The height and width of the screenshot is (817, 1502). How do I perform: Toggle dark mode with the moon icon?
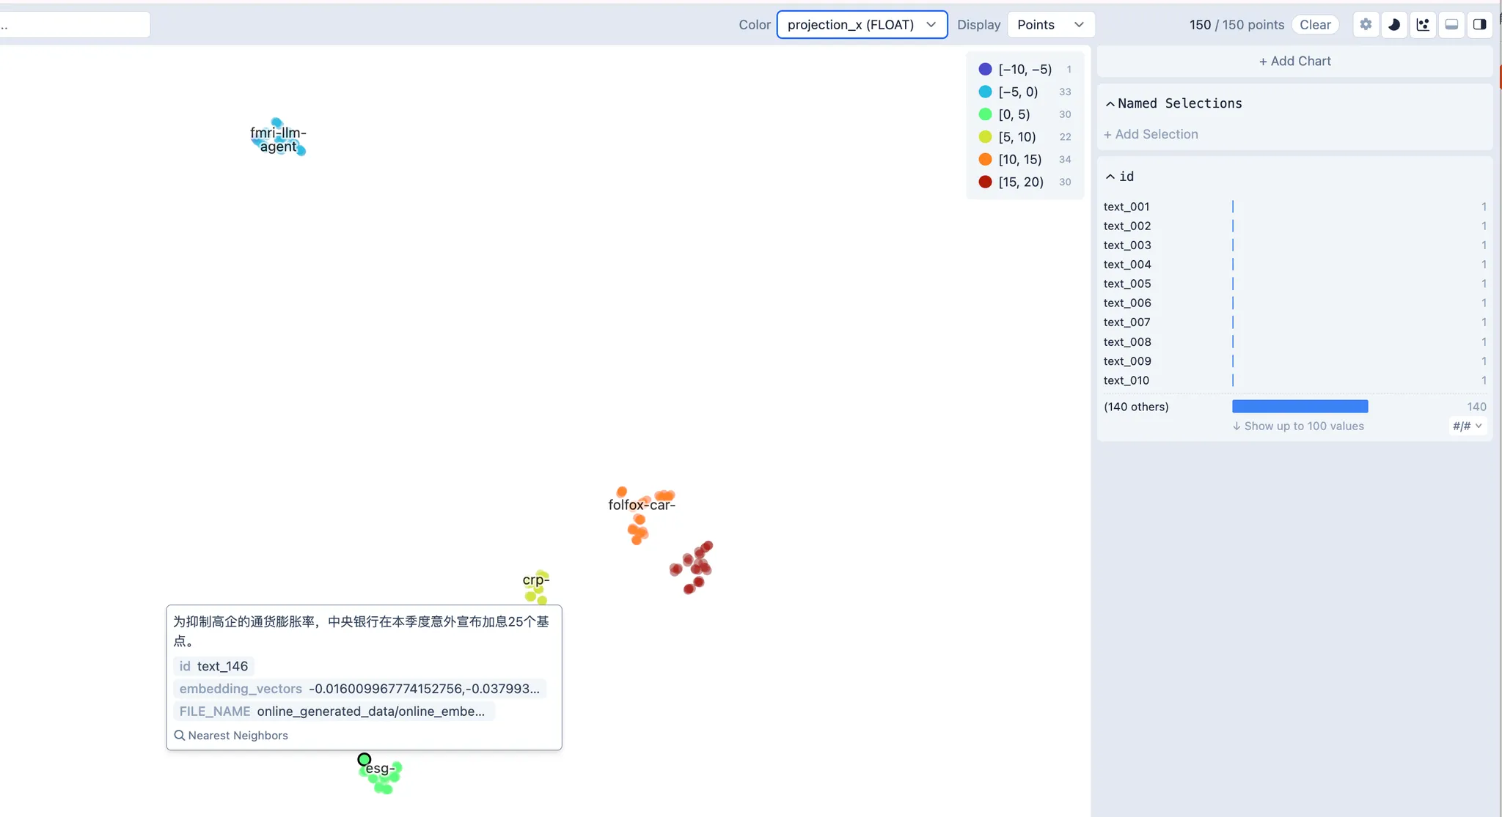pos(1394,24)
